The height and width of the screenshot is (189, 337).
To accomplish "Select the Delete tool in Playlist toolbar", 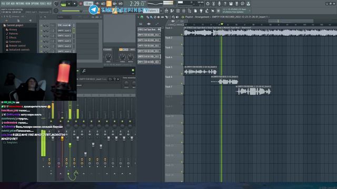I will click(155, 17).
